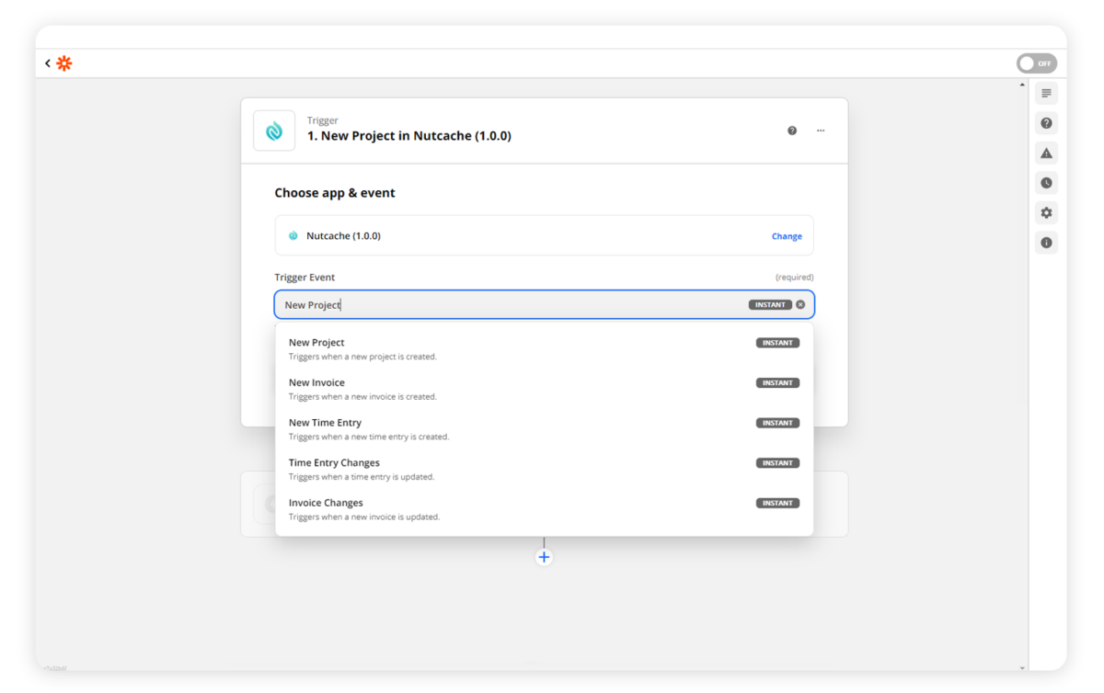Clear the Trigger Event field with the X
This screenshot has width=1104, height=693.
[799, 303]
